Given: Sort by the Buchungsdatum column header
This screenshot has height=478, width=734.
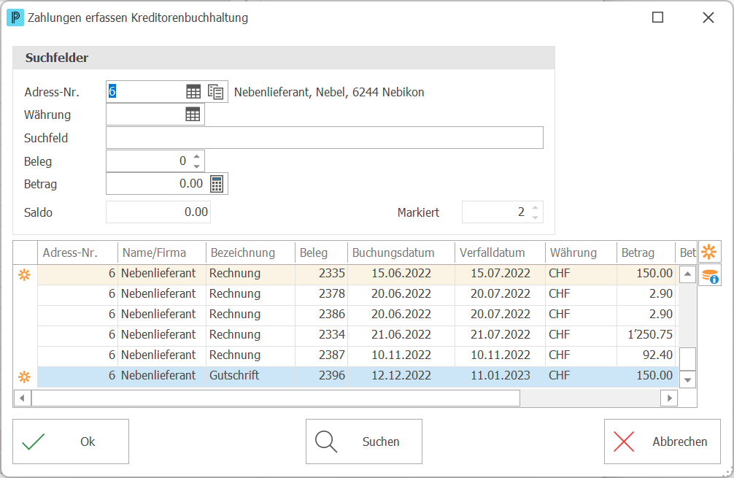Looking at the screenshot, I should (x=401, y=253).
